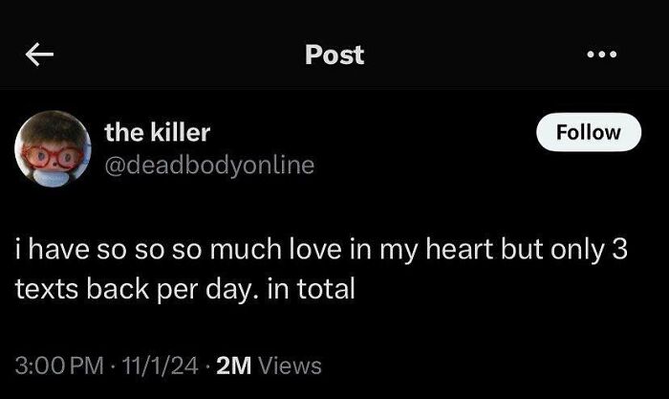
Task: Tap the "Post" header title
Action: coord(334,55)
